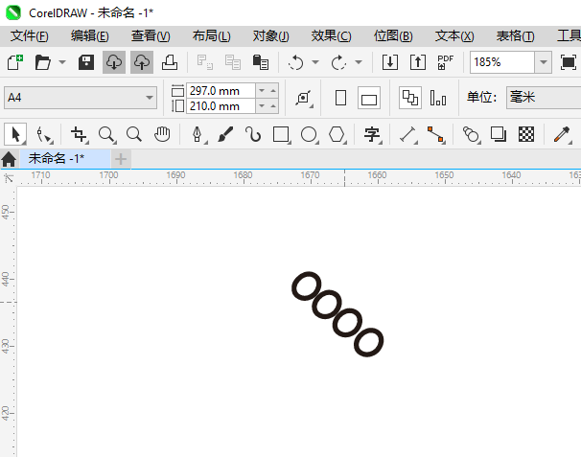Select the Shape node edit tool
This screenshot has height=457, width=581.
click(x=44, y=134)
